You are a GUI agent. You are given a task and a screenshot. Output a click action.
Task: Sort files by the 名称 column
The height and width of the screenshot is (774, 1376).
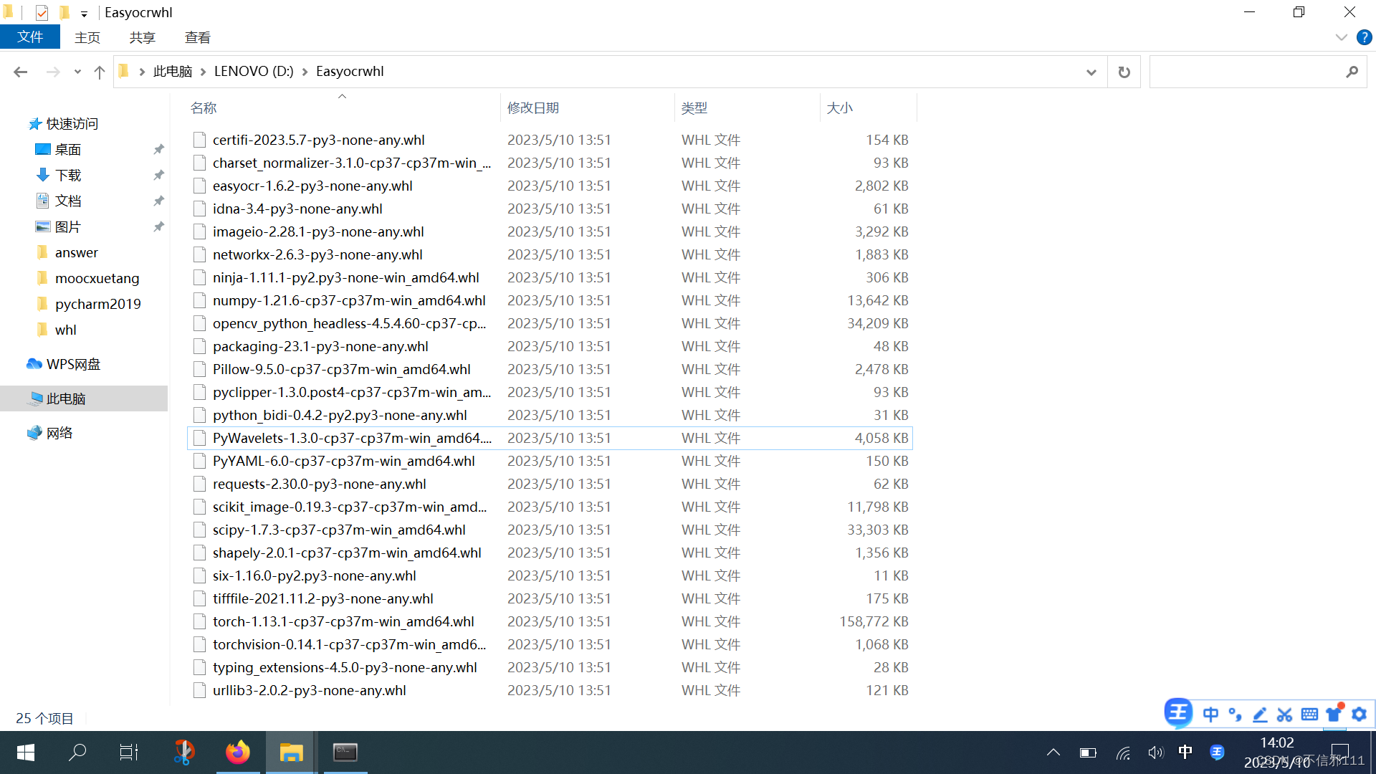point(204,108)
